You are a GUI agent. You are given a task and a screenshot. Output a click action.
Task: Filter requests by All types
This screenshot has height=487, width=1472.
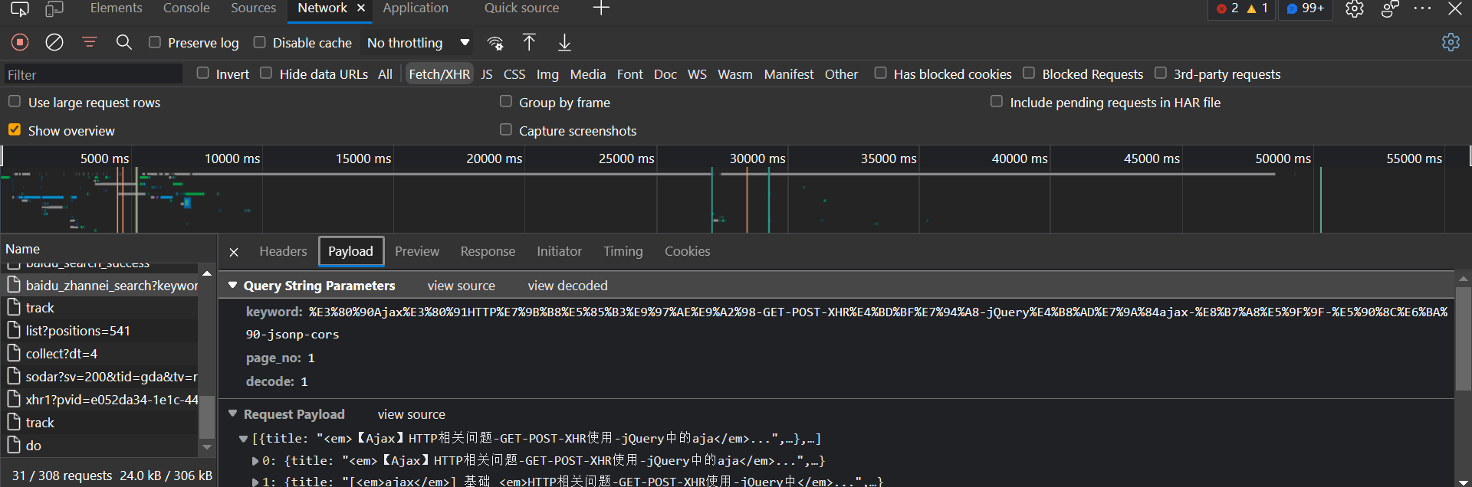385,74
